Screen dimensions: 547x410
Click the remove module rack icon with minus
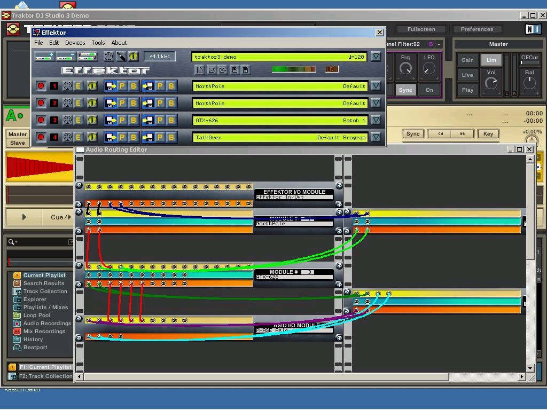65,57
